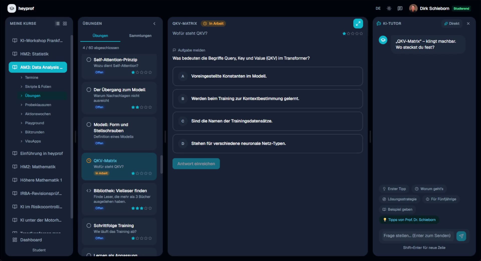Request Erster Tipp from tutor

(394, 189)
